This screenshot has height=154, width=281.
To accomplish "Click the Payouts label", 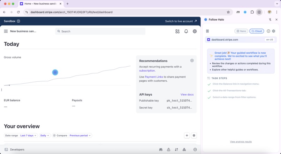I will (77, 100).
